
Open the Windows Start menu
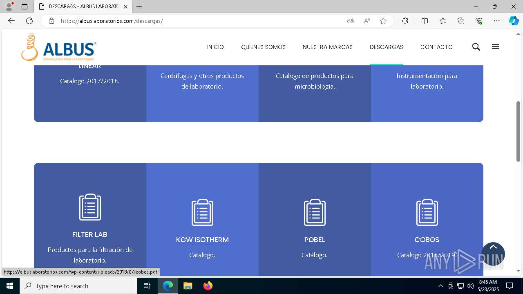[10, 286]
